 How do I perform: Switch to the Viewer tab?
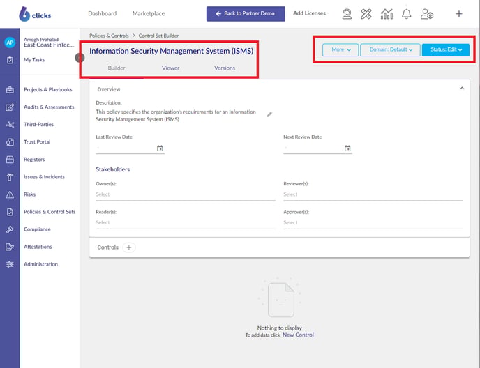coord(170,68)
